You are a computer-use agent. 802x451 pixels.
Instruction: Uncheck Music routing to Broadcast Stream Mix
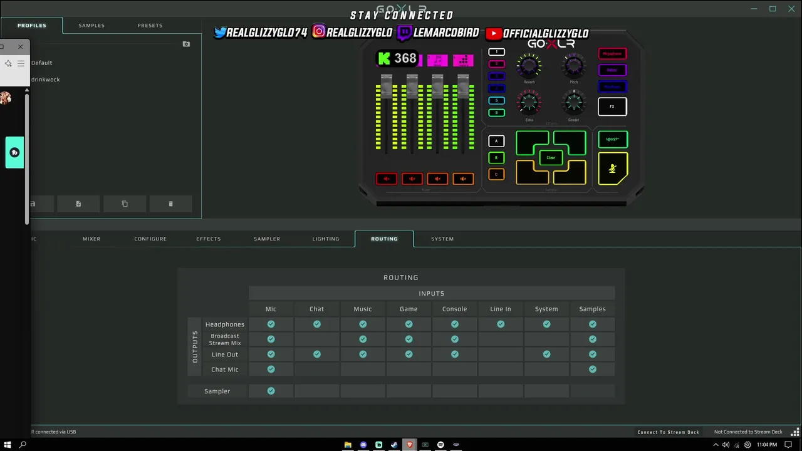pyautogui.click(x=363, y=339)
